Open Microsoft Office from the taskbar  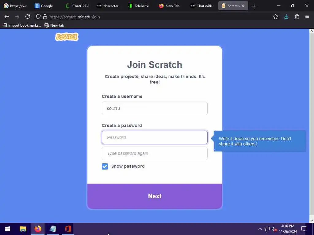(68, 229)
